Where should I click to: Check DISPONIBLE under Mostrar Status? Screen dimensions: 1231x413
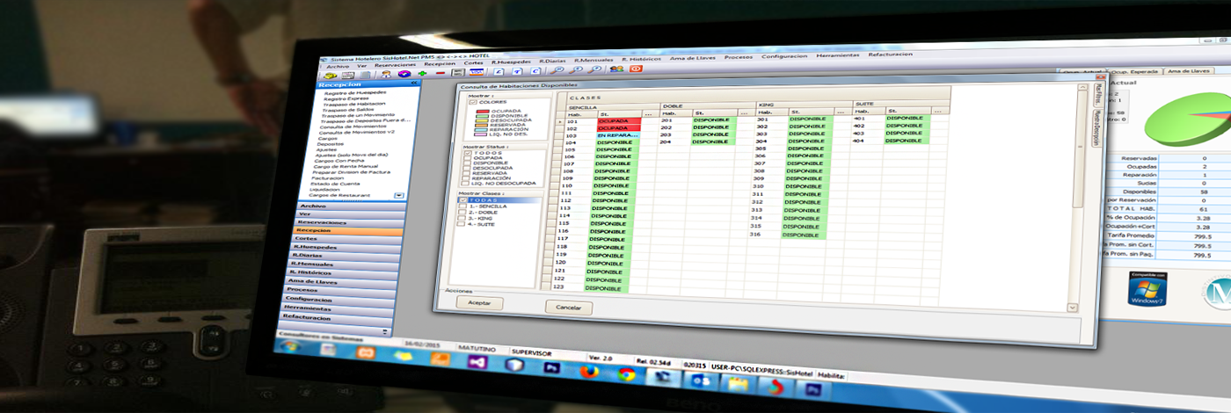[466, 163]
